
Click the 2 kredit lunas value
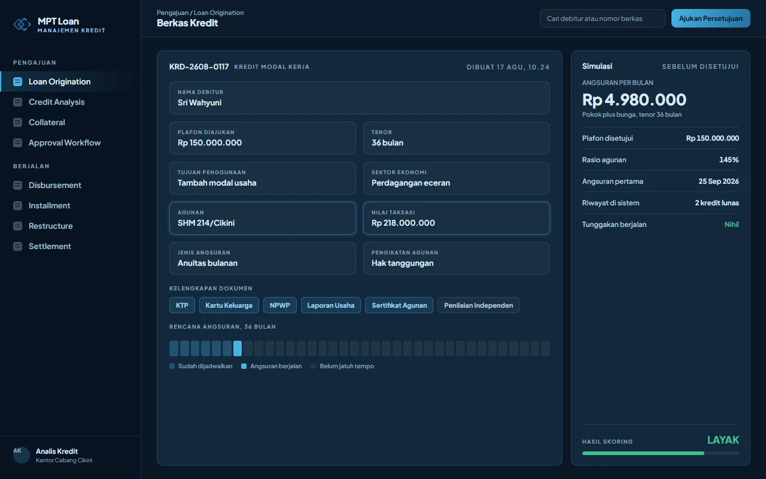click(717, 203)
